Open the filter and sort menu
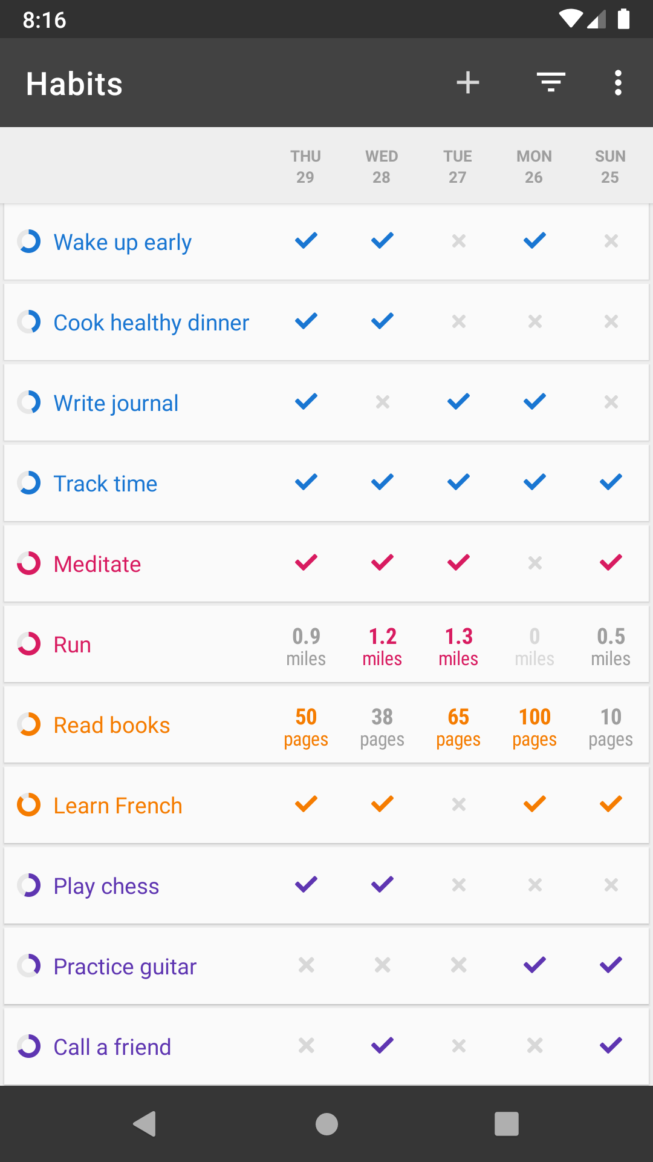The width and height of the screenshot is (653, 1162). (551, 83)
